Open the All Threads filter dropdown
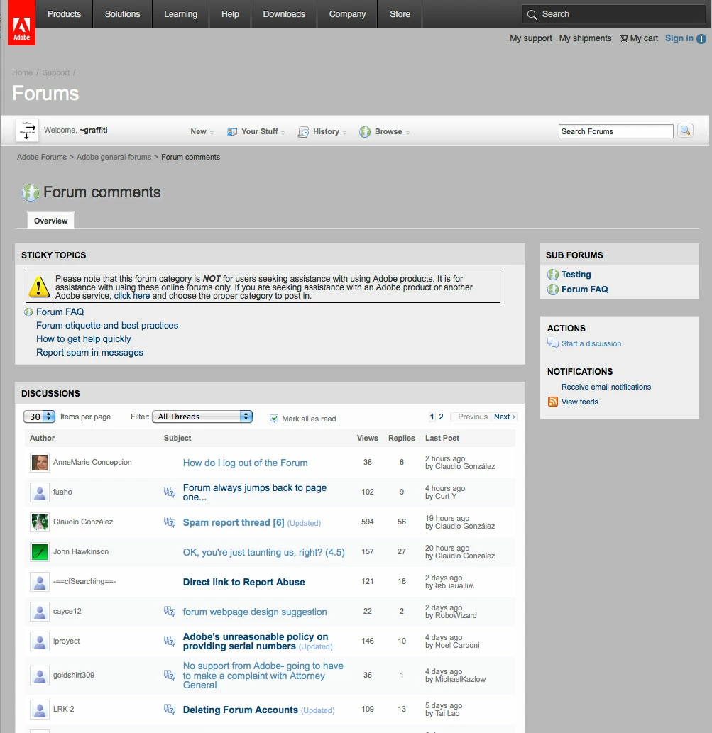Screen dimensions: 712x733 pos(202,417)
